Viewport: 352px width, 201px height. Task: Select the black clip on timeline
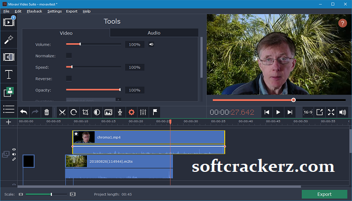(x=29, y=161)
